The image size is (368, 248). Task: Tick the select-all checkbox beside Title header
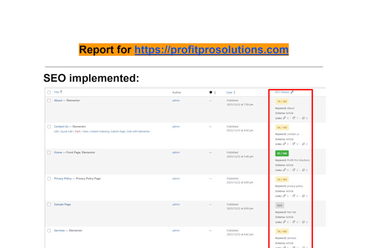(x=49, y=92)
